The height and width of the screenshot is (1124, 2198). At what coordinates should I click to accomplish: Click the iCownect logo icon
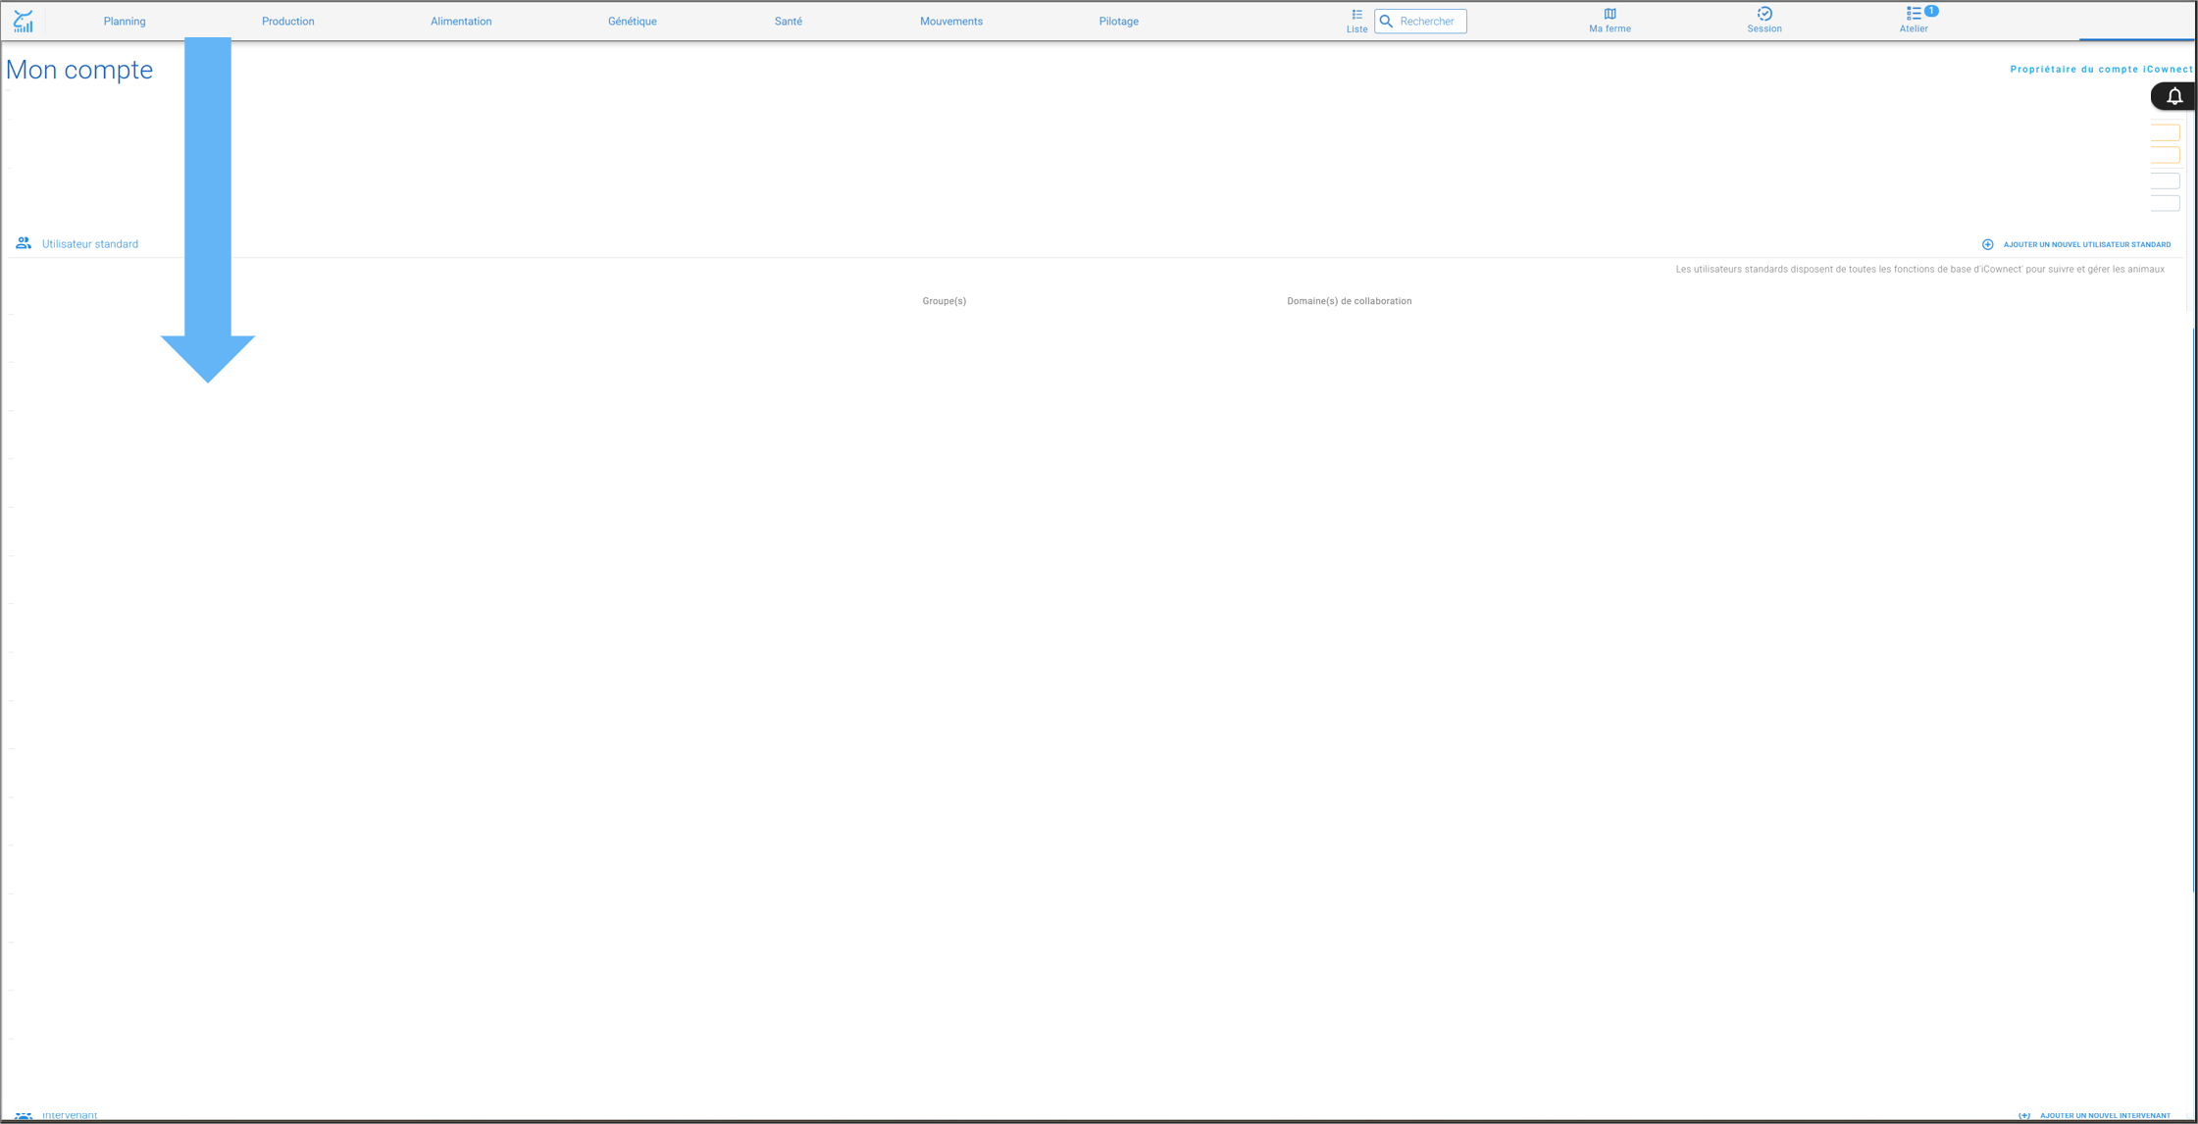pos(24,21)
